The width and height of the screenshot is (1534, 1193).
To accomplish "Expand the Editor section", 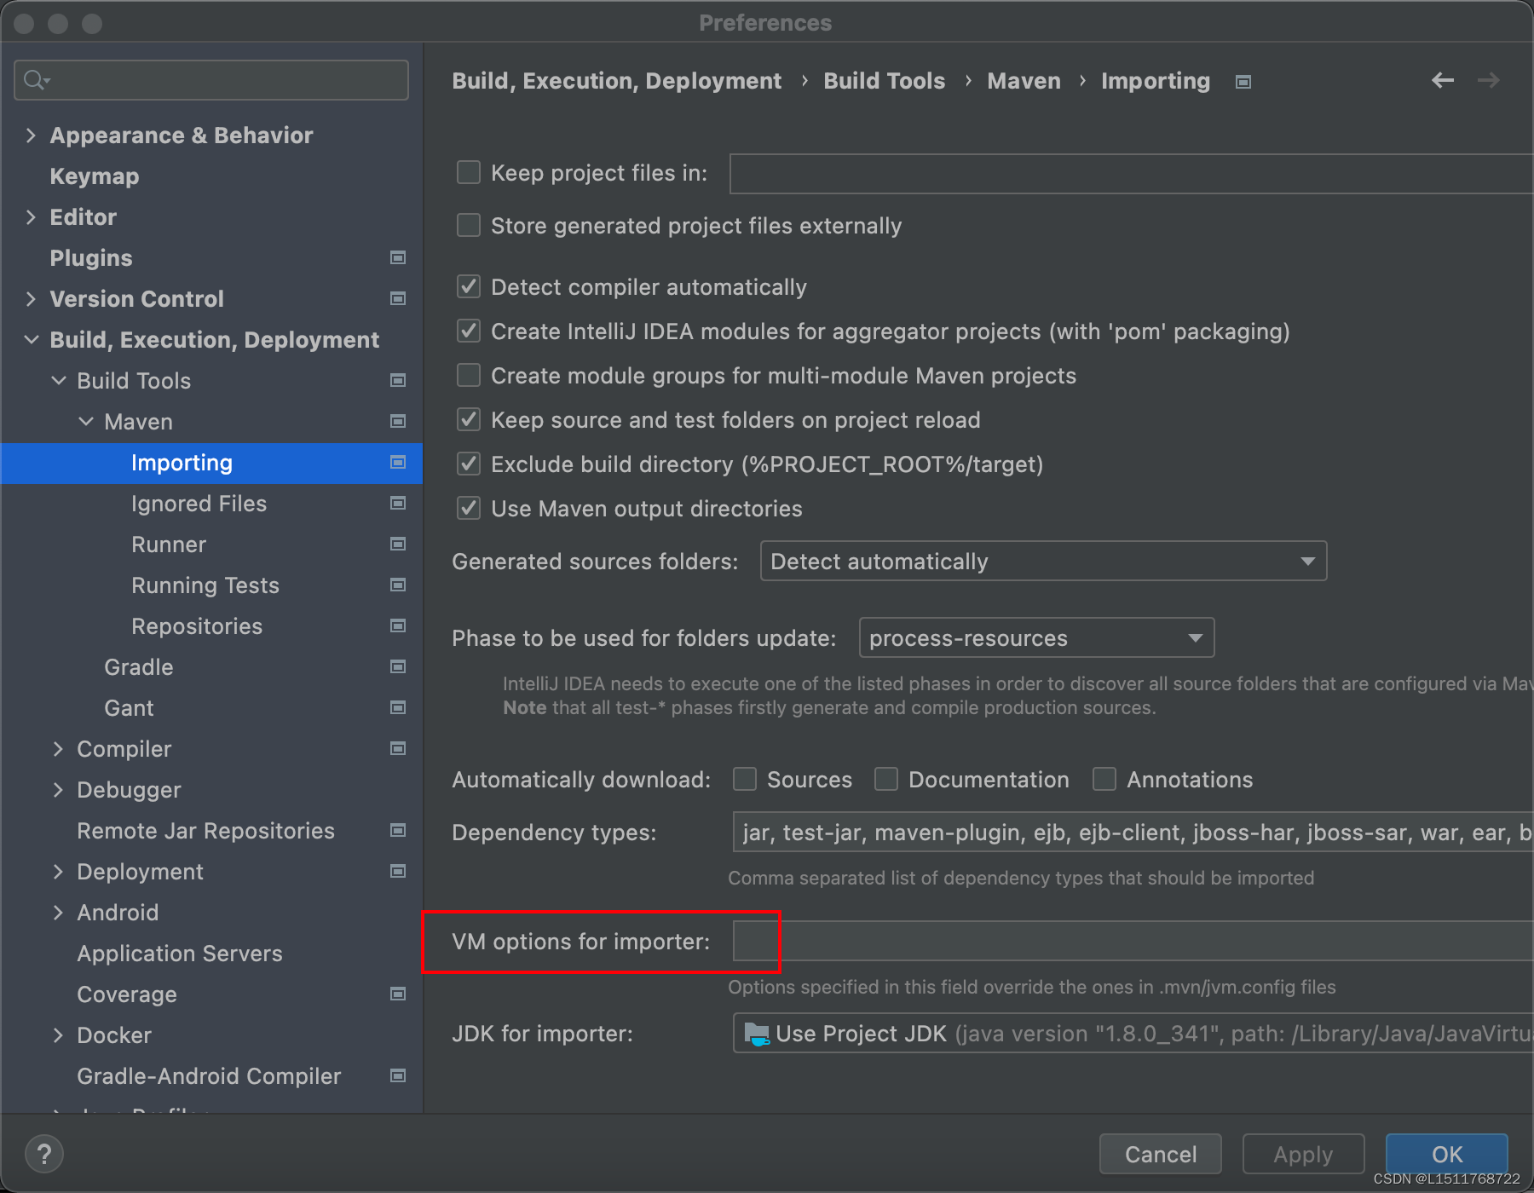I will pos(31,216).
